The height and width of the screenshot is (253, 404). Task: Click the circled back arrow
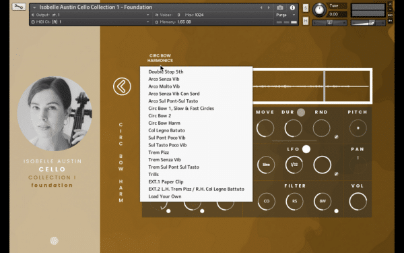pyautogui.click(x=122, y=86)
